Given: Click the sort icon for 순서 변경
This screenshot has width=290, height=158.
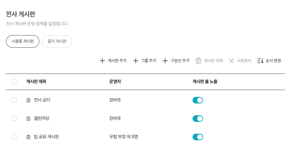Looking at the screenshot, I should point(260,61).
